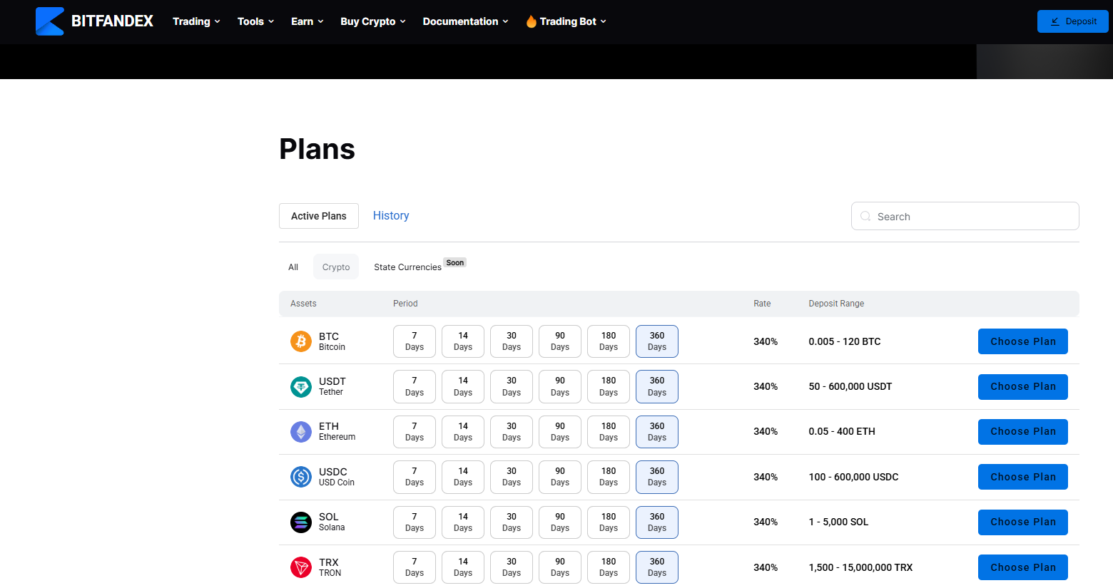Click the 100 - 600,000 USDC range
The height and width of the screenshot is (588, 1113).
pos(853,477)
